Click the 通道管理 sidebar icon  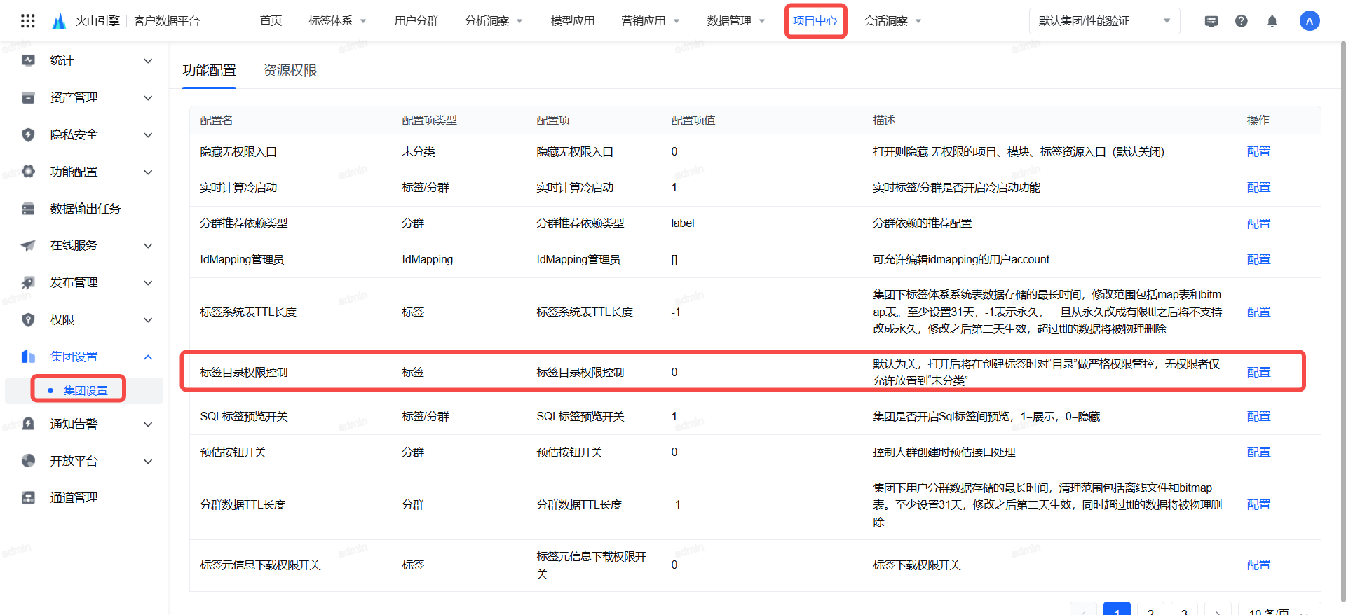tap(28, 497)
